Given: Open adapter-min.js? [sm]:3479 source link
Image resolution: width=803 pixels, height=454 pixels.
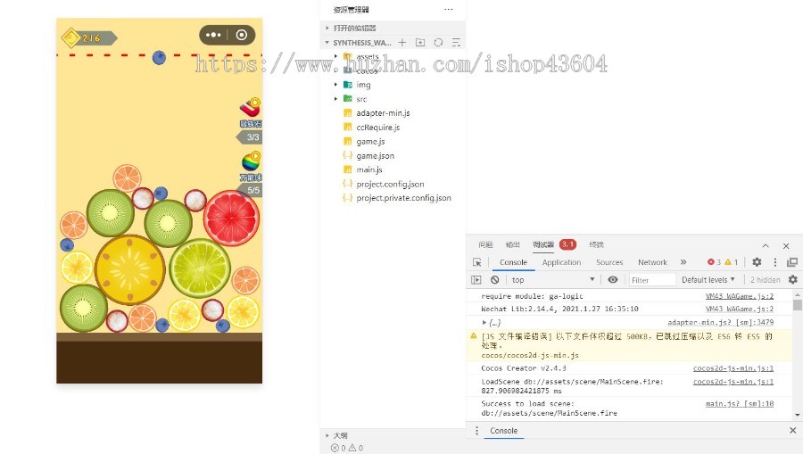Looking at the screenshot, I should 721,322.
